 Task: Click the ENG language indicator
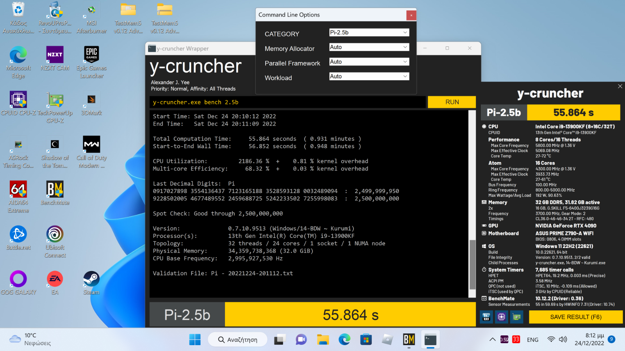pyautogui.click(x=532, y=340)
